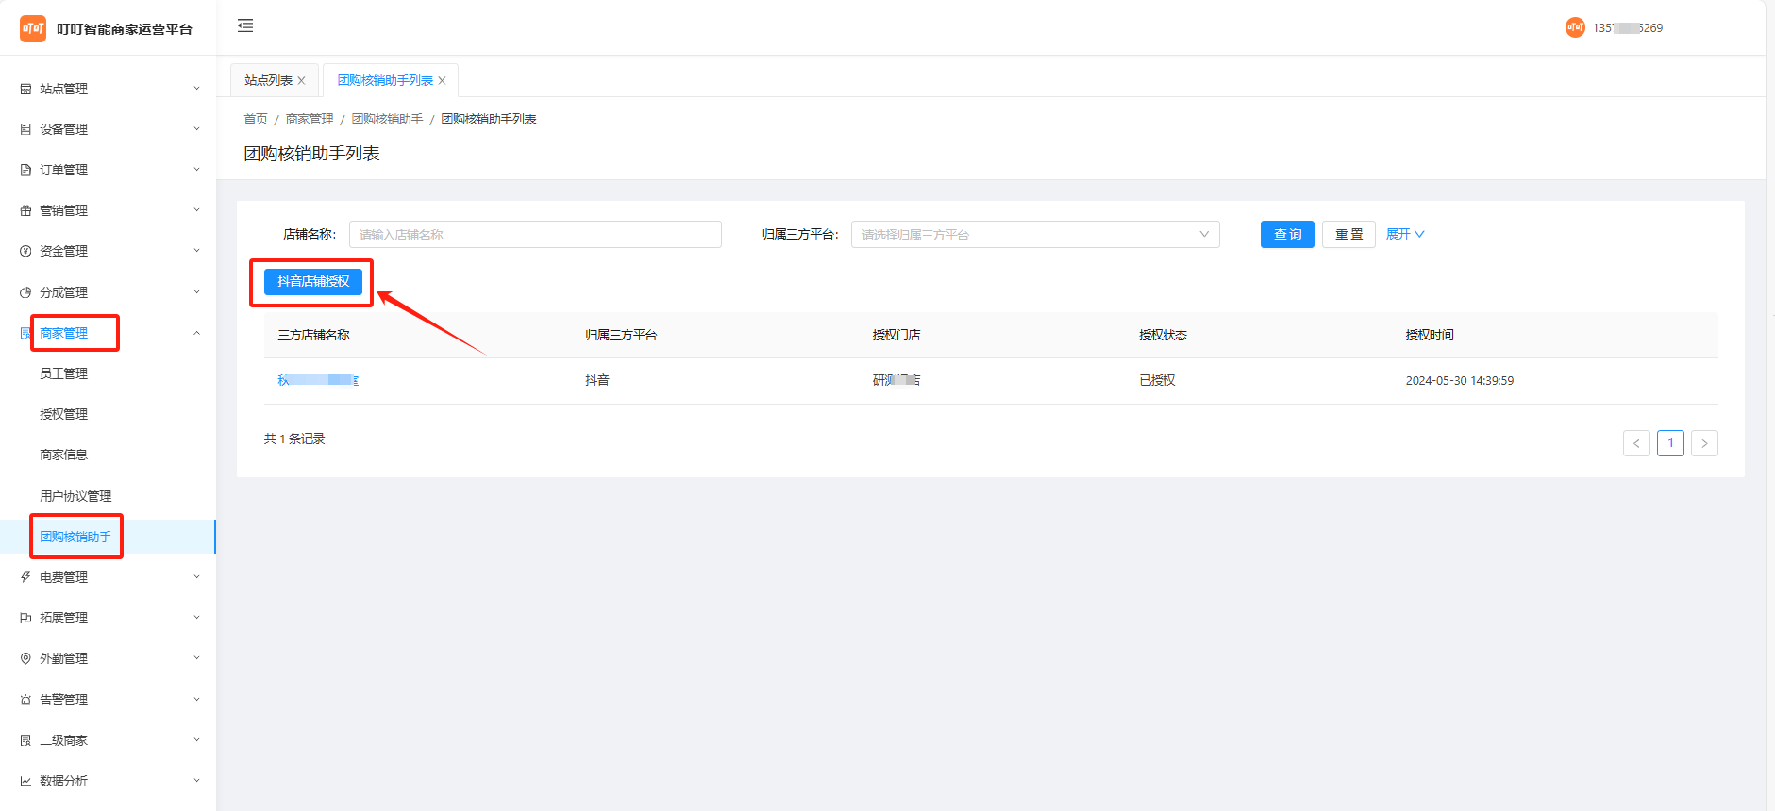Click the 资金管理 coin icon
This screenshot has width=1775, height=811.
tap(25, 251)
